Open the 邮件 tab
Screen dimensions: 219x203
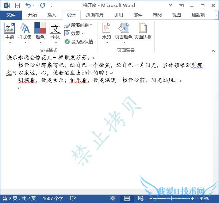tap(138, 15)
